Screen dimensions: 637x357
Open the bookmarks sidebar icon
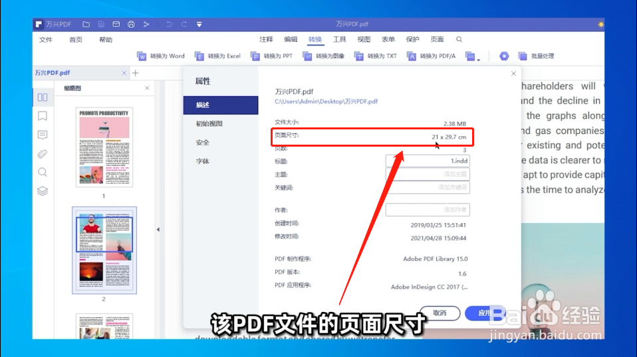(x=43, y=116)
